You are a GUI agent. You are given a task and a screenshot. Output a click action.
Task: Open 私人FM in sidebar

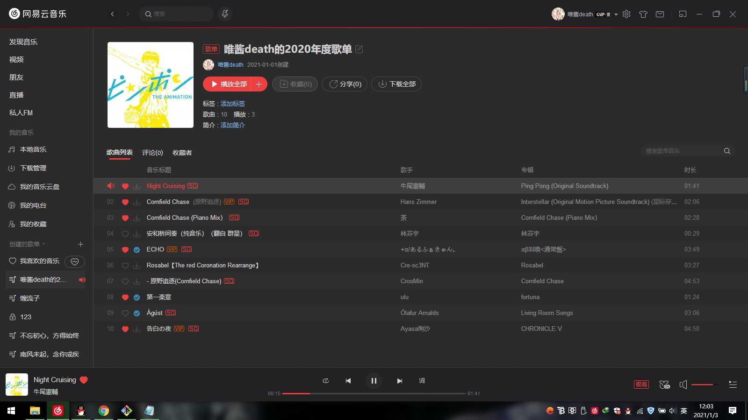pyautogui.click(x=21, y=113)
